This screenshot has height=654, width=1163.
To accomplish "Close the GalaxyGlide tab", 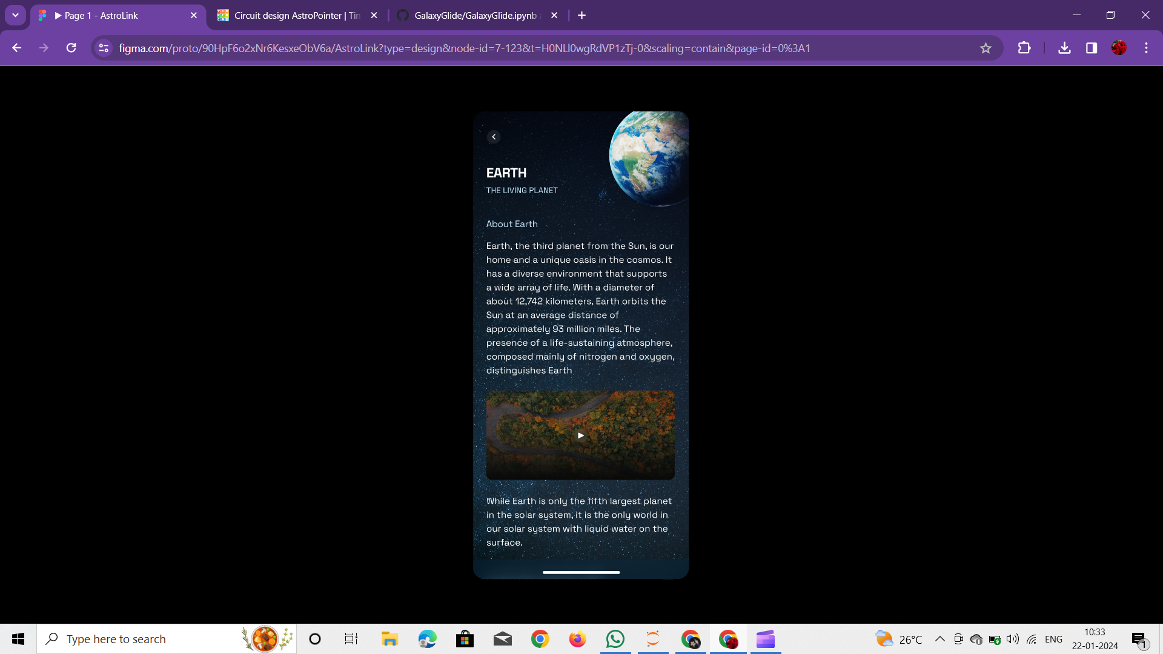I will (x=554, y=15).
